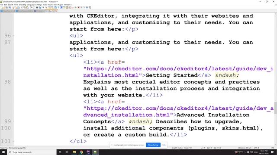This screenshot has width=277, height=155.
Task: Click Stop sharing in the Meet bar
Action: [153, 145]
